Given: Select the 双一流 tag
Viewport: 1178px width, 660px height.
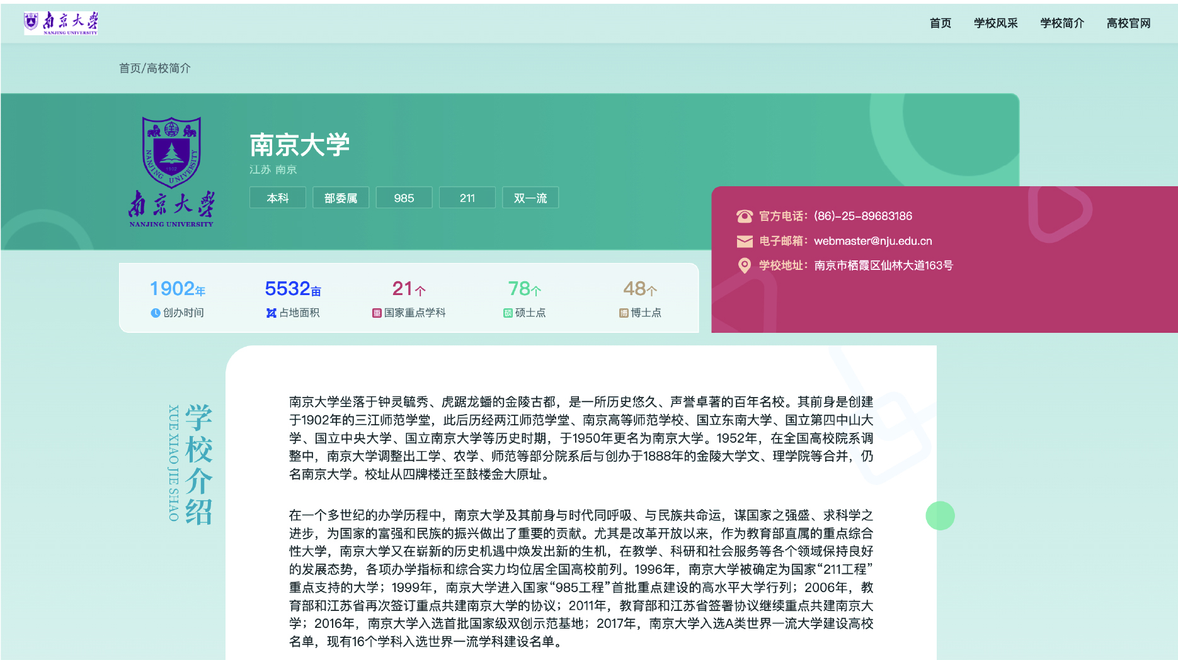Looking at the screenshot, I should 530,198.
